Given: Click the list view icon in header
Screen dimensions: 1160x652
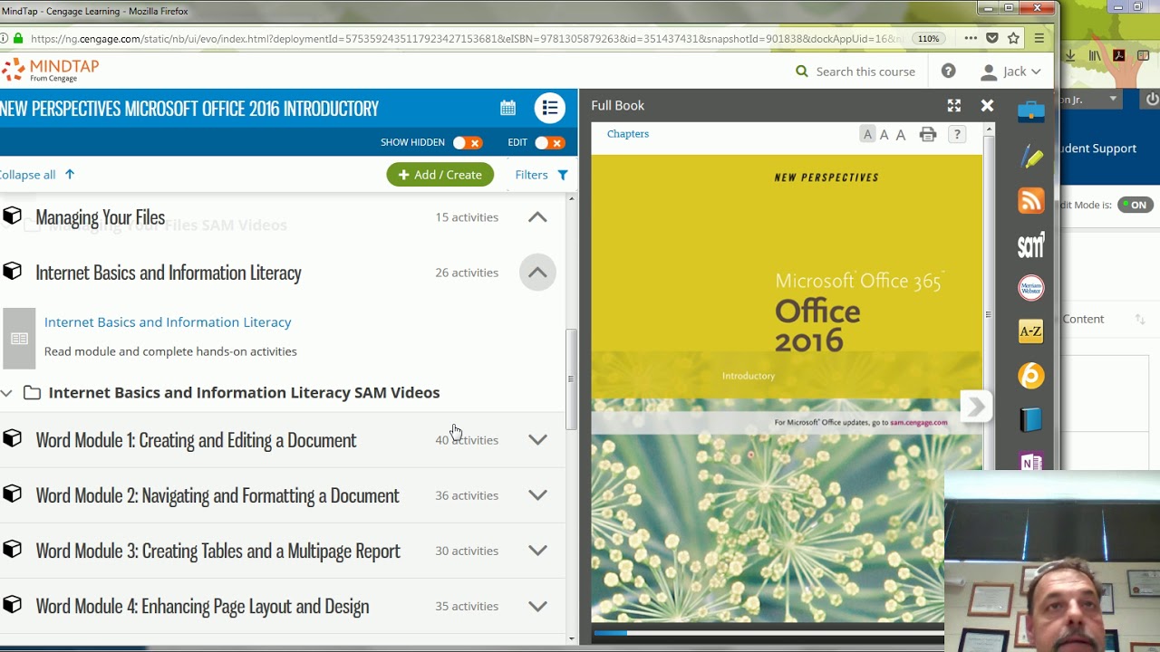Looking at the screenshot, I should (x=550, y=109).
